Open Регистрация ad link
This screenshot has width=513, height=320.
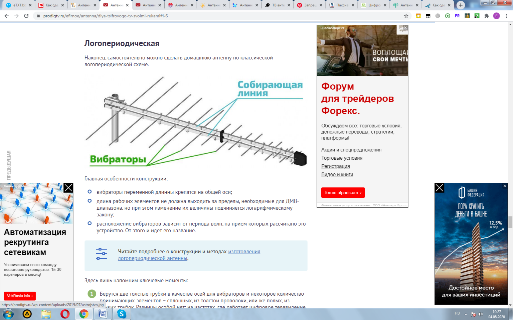336,166
